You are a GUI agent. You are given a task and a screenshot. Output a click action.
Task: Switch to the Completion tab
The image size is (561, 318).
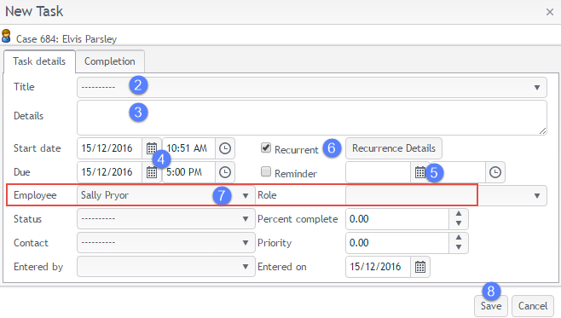tap(110, 61)
